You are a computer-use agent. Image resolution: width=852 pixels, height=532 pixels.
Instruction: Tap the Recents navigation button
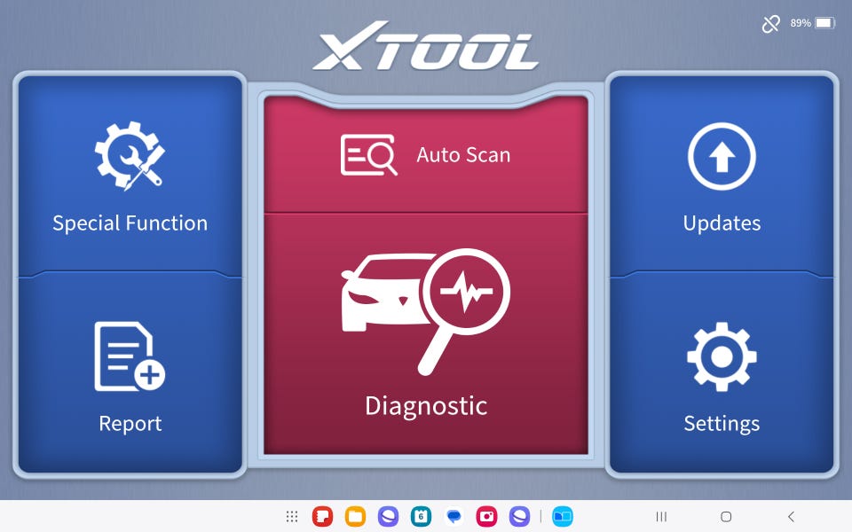(661, 517)
